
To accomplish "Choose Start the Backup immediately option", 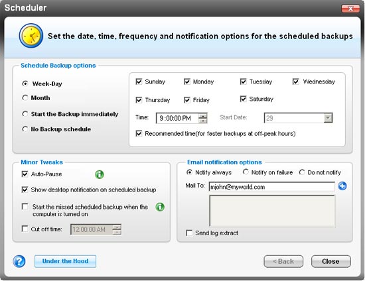I will pos(25,114).
